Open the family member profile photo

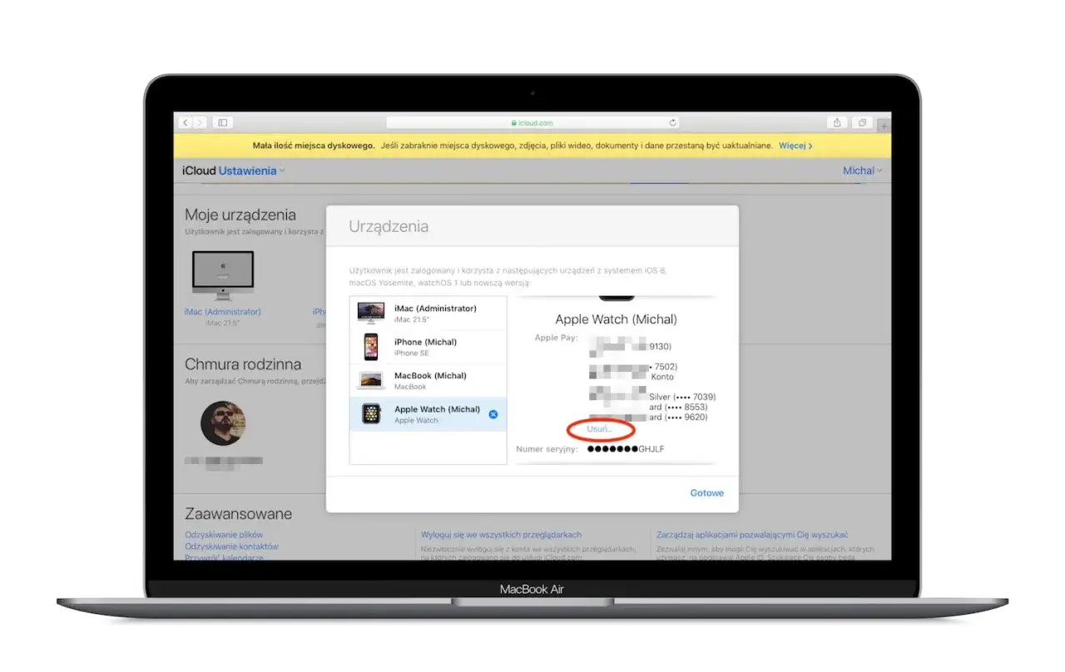tap(223, 423)
